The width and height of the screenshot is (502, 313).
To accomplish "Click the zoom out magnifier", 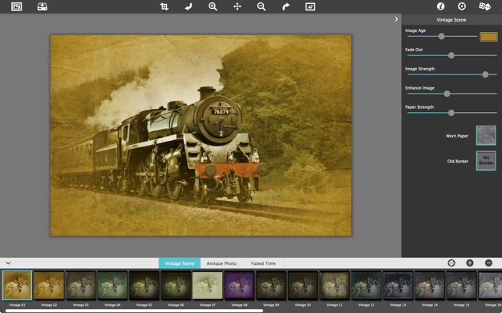I will (x=261, y=6).
